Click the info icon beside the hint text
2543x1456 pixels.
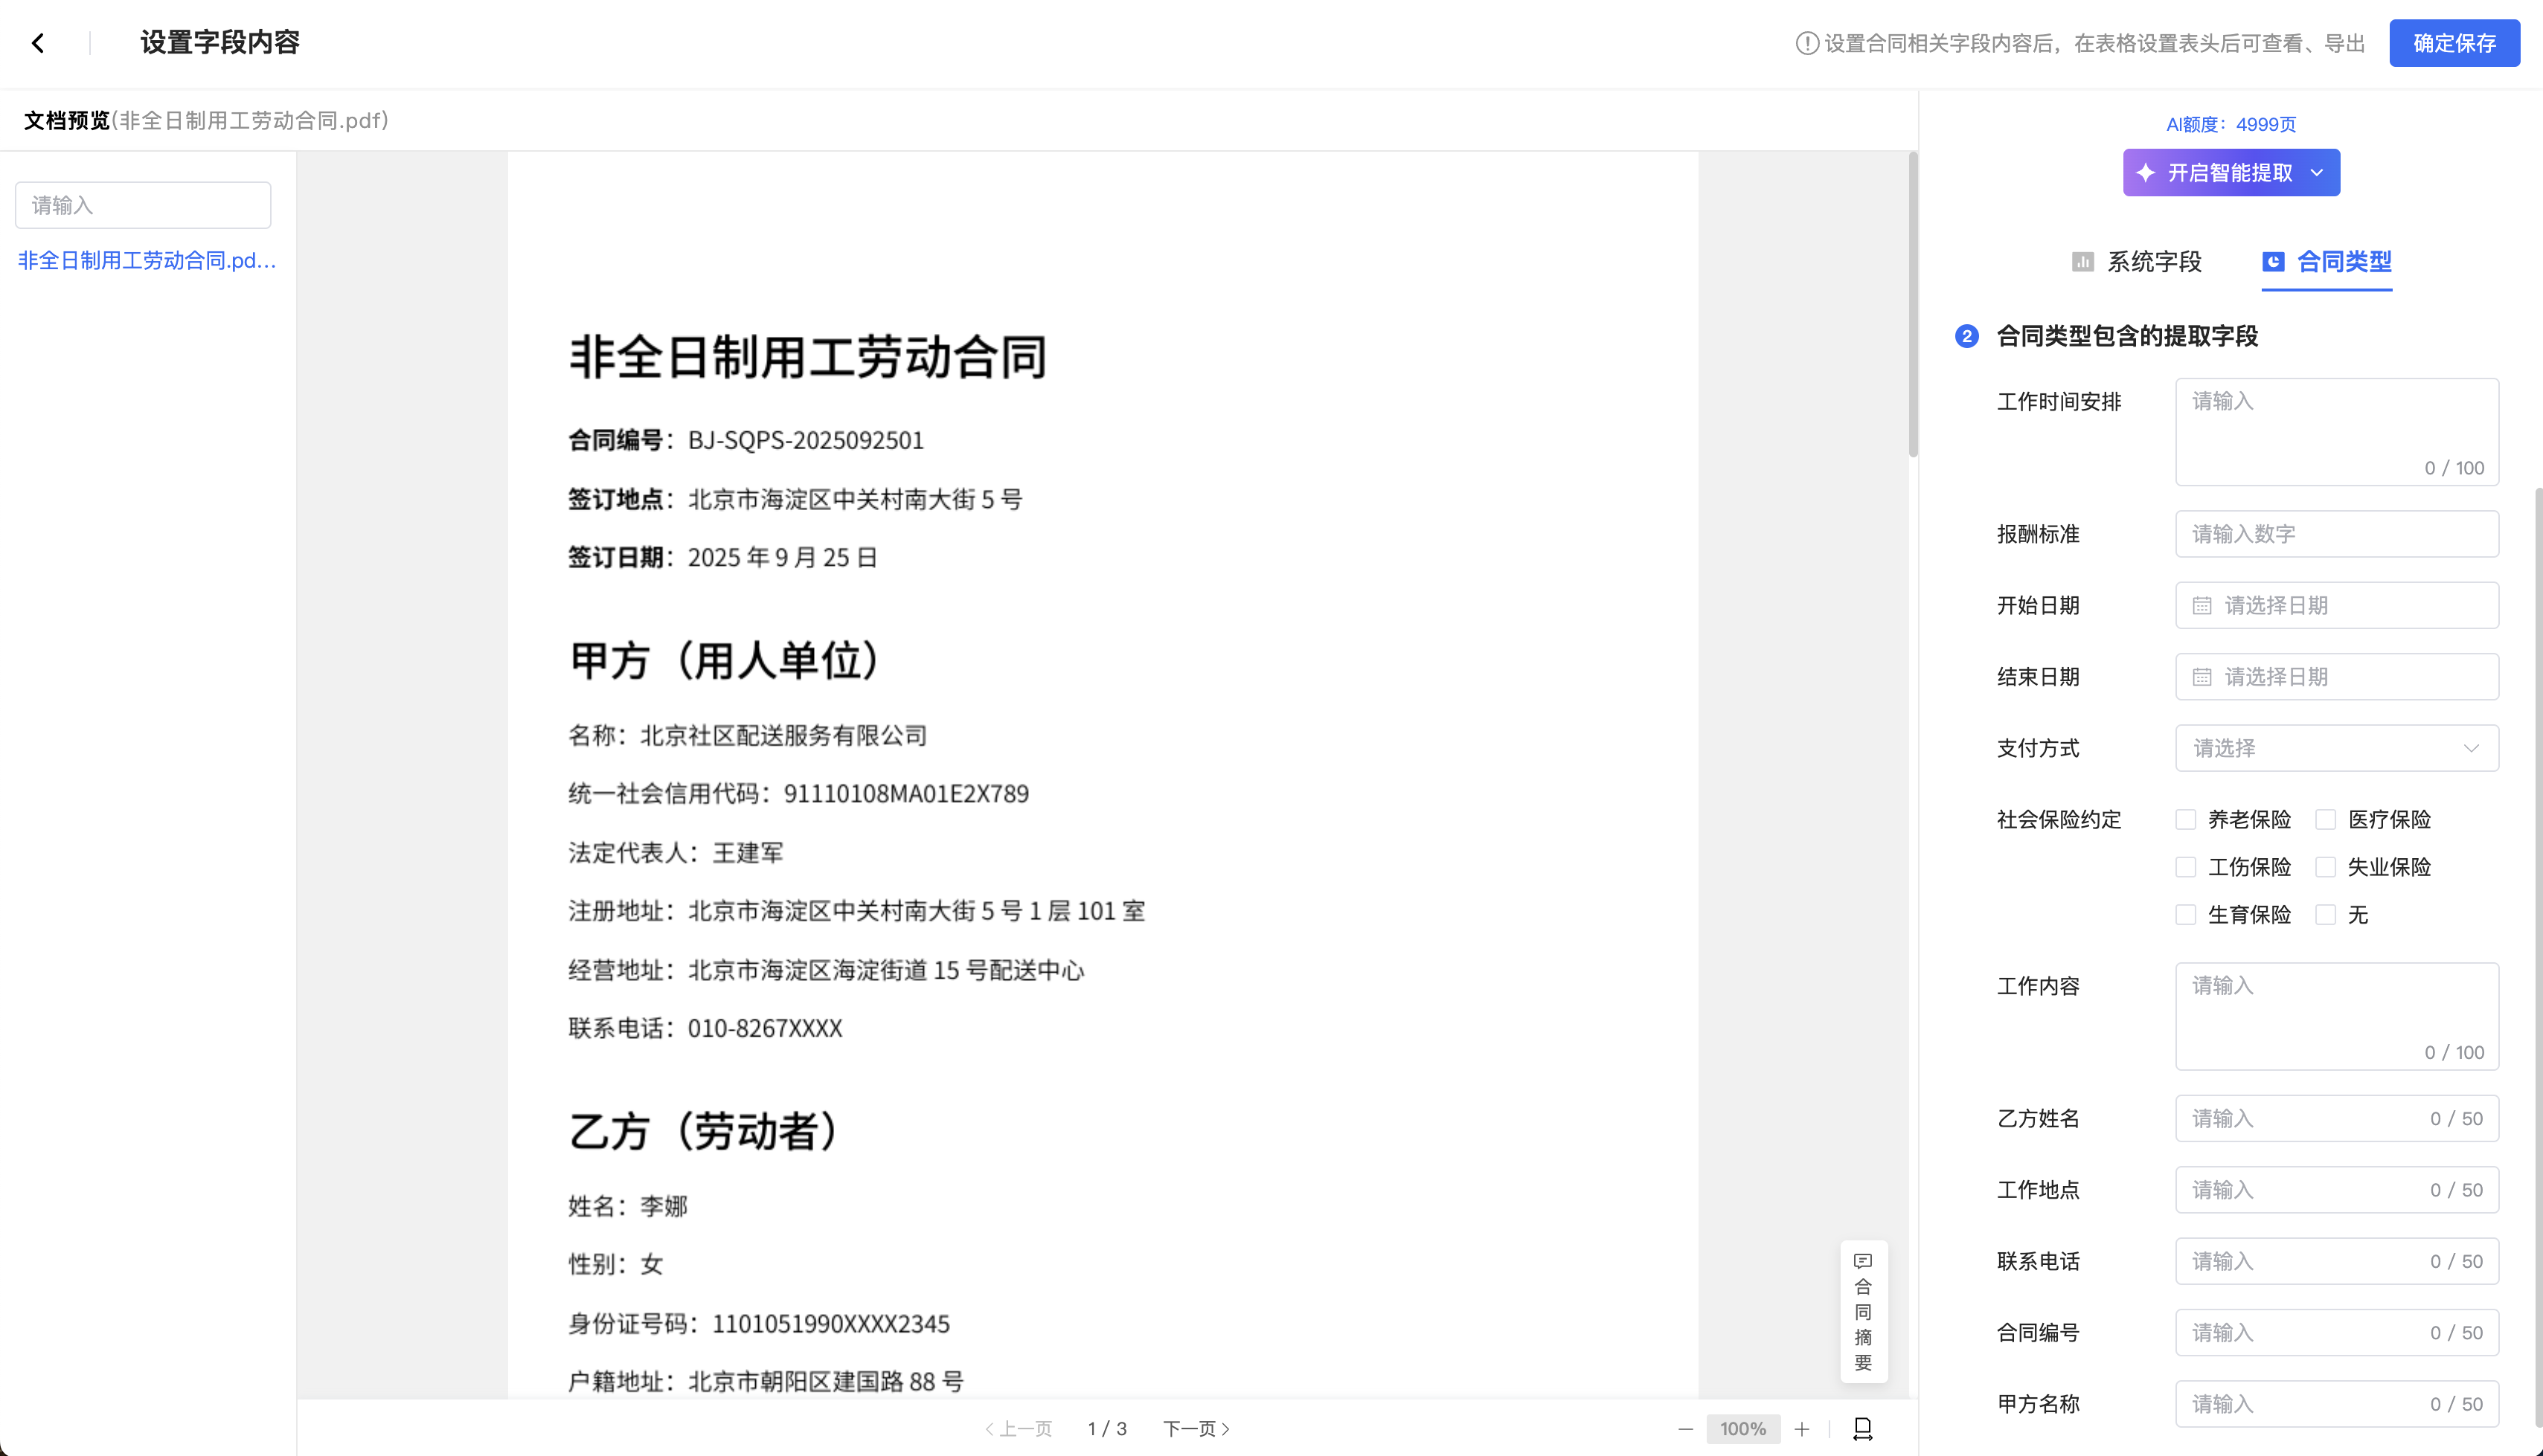pos(1806,43)
